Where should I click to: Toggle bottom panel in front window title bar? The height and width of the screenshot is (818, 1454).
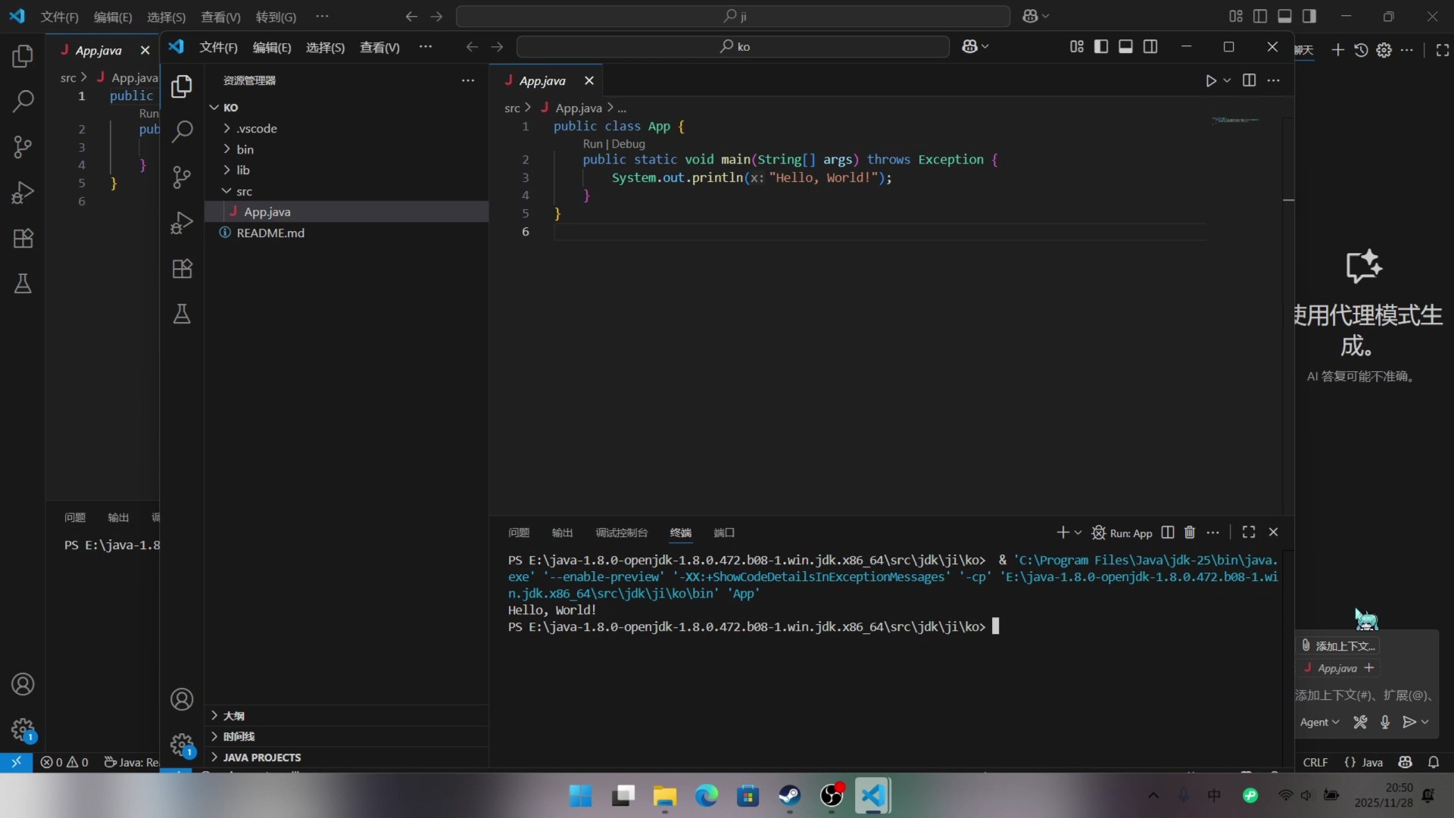(x=1126, y=47)
